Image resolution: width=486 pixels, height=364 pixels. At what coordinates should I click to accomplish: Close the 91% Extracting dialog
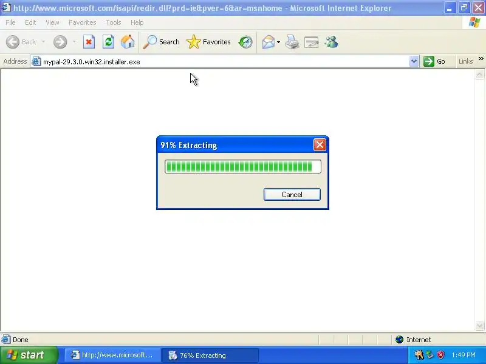click(320, 144)
